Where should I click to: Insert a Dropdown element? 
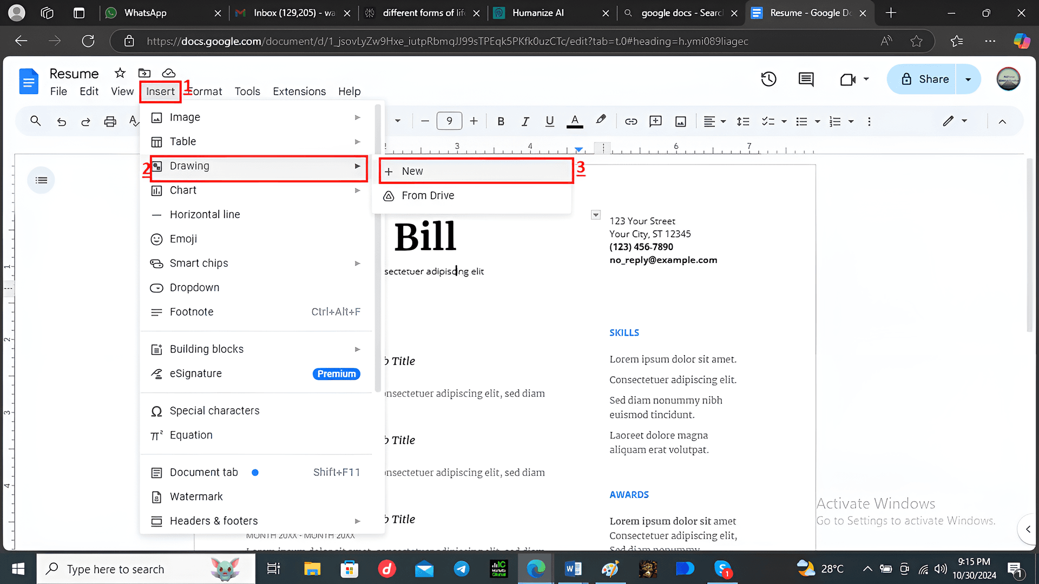[257, 288]
